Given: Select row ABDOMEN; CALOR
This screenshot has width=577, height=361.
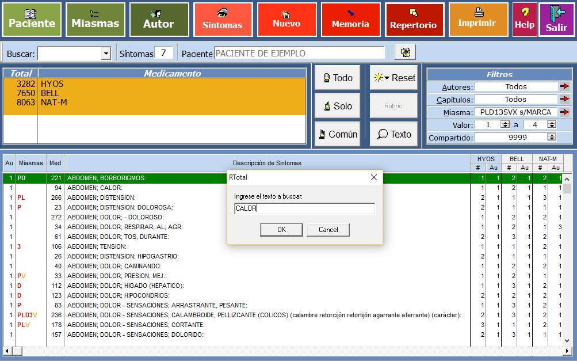Looking at the screenshot, I should [282, 188].
